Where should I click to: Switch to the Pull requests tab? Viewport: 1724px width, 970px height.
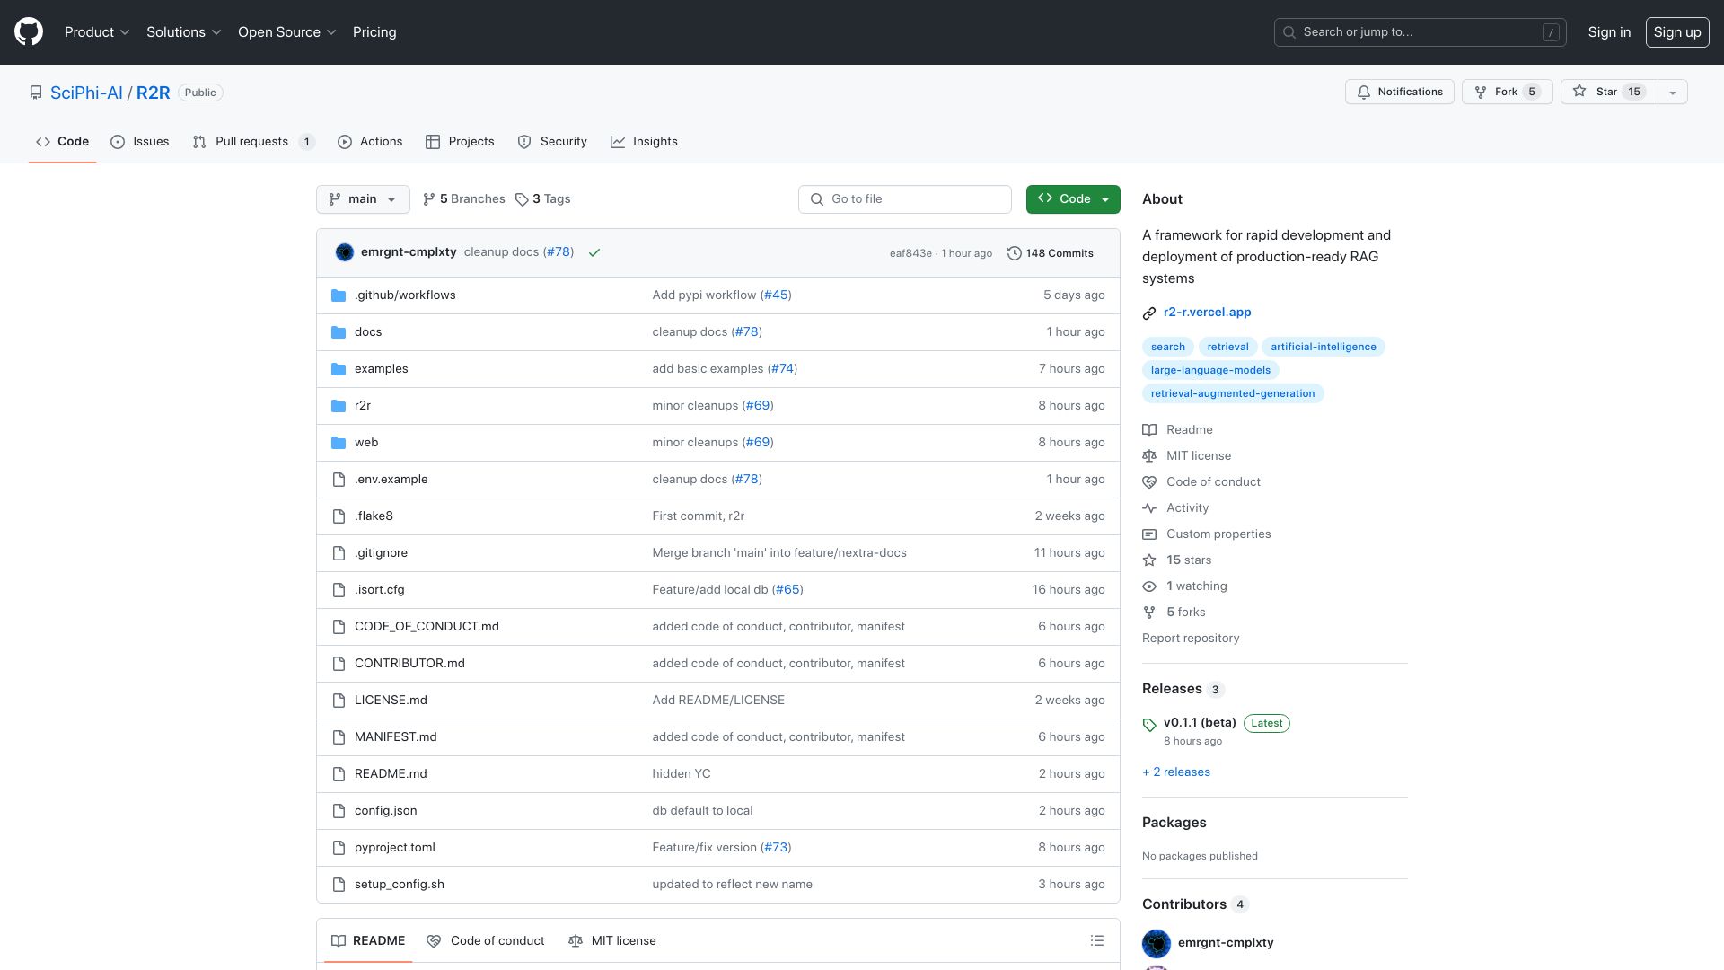point(253,142)
